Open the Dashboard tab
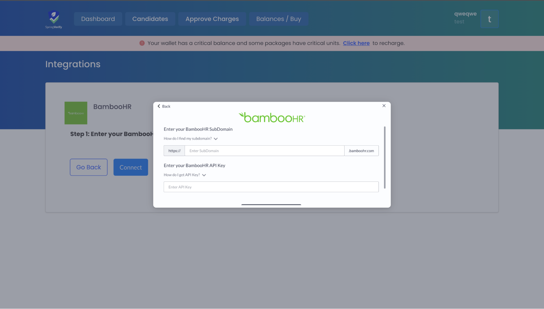 (98, 19)
